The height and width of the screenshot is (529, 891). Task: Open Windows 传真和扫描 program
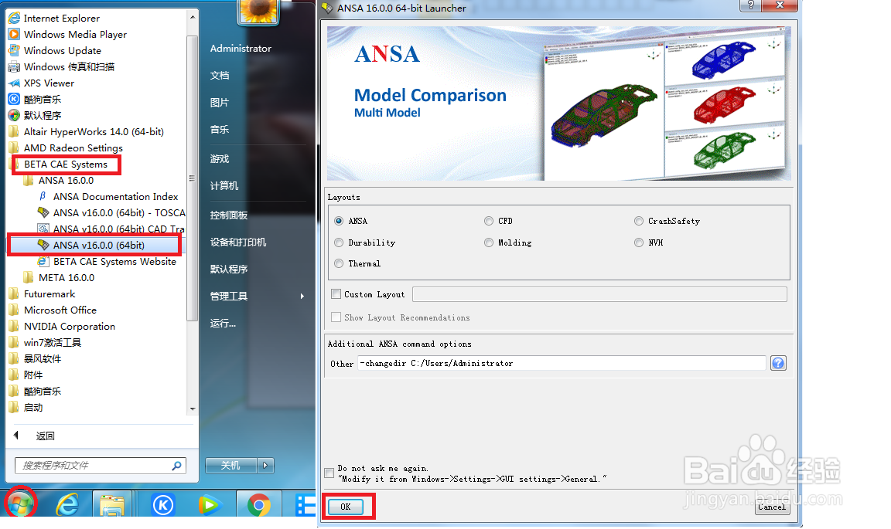(61, 67)
